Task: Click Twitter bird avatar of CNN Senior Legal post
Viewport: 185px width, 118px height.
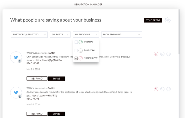Action: click(16, 57)
